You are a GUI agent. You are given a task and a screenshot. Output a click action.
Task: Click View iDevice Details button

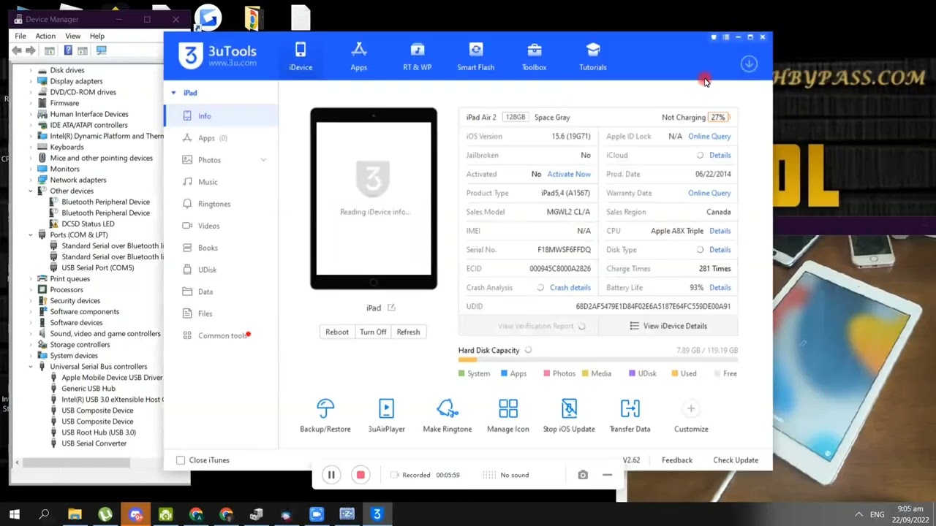[x=668, y=326]
